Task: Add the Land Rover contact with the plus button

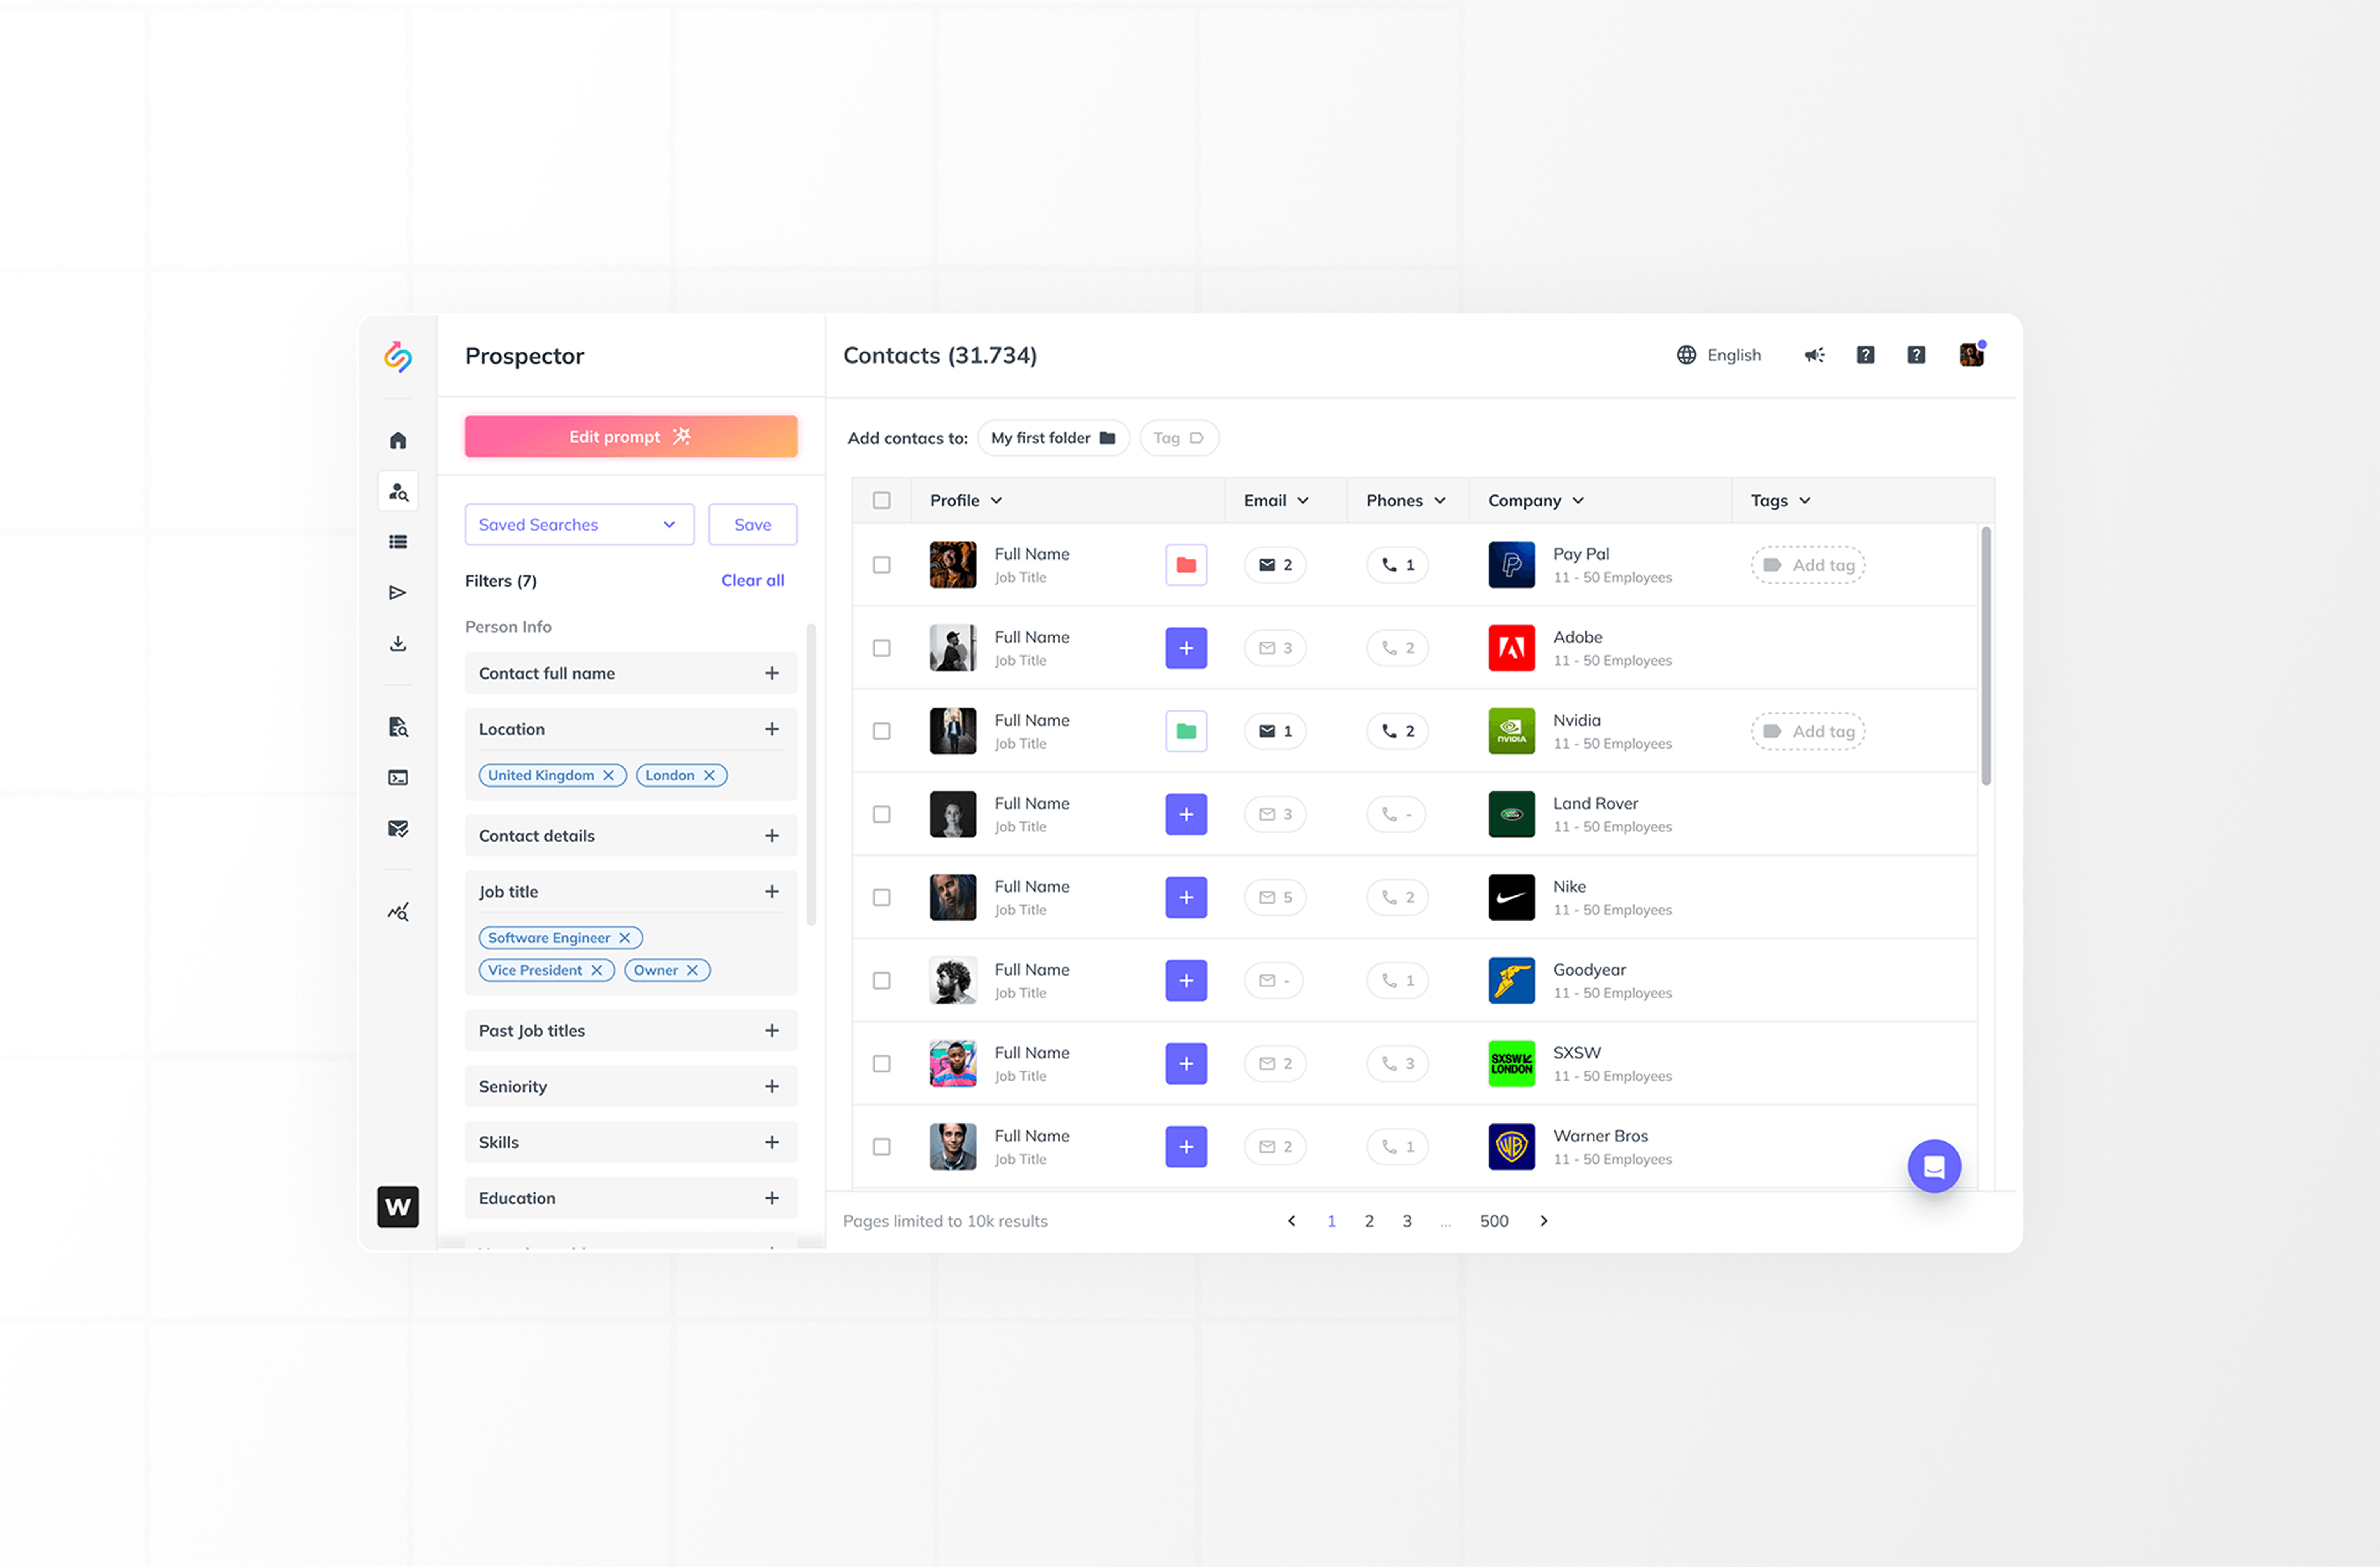Action: coord(1186,814)
